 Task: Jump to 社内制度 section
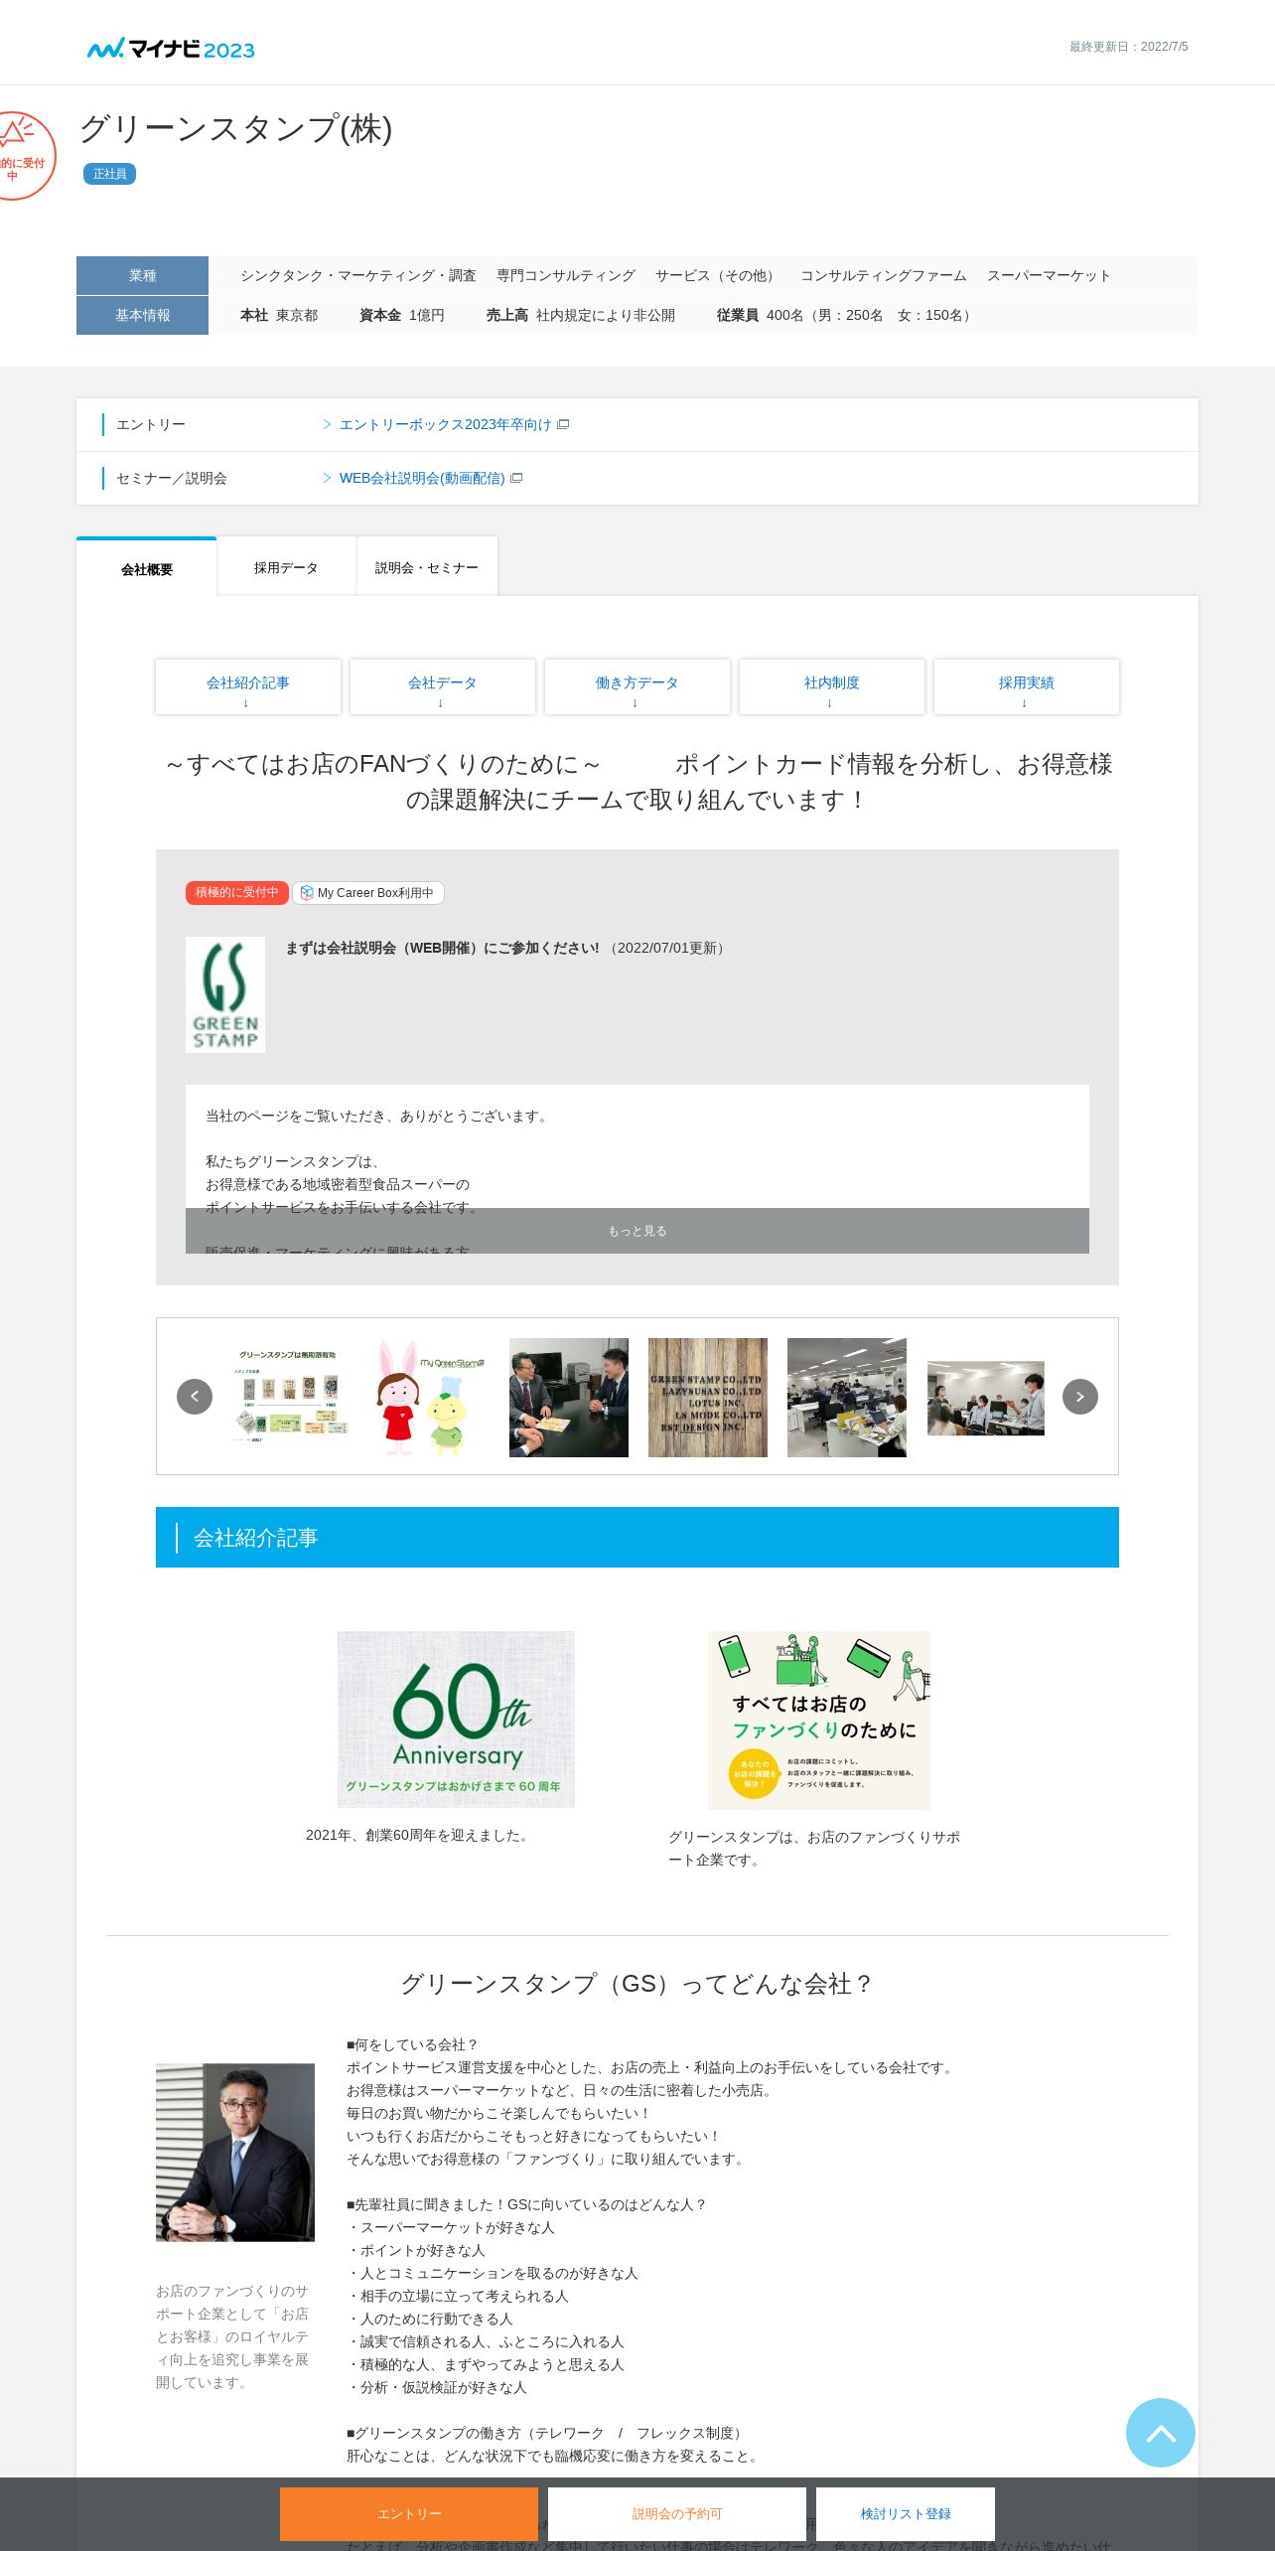pos(832,686)
